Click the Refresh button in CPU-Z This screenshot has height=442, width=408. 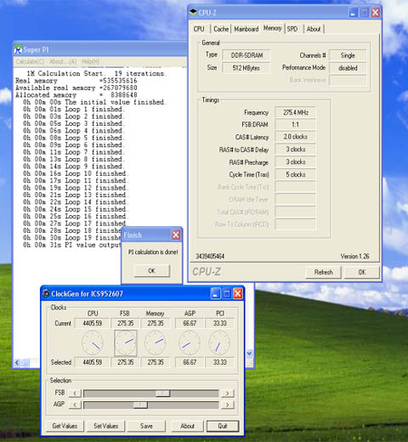tap(324, 272)
